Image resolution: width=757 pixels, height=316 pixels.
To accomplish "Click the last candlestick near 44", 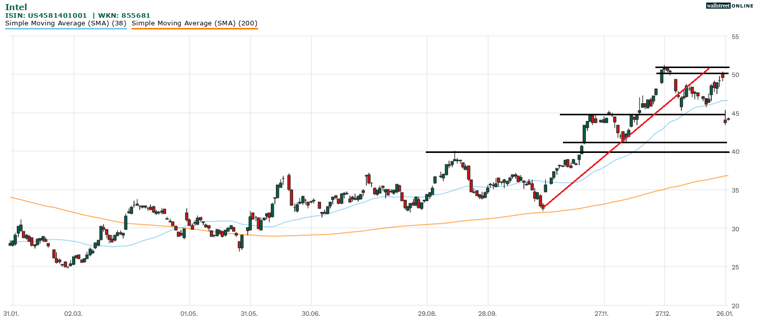I will pyautogui.click(x=728, y=119).
